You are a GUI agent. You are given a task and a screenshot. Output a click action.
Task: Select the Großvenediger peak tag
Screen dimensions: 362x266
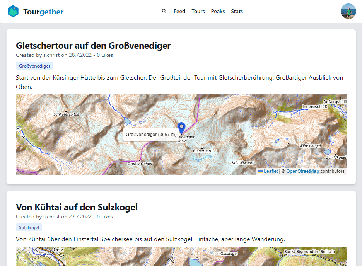(34, 66)
